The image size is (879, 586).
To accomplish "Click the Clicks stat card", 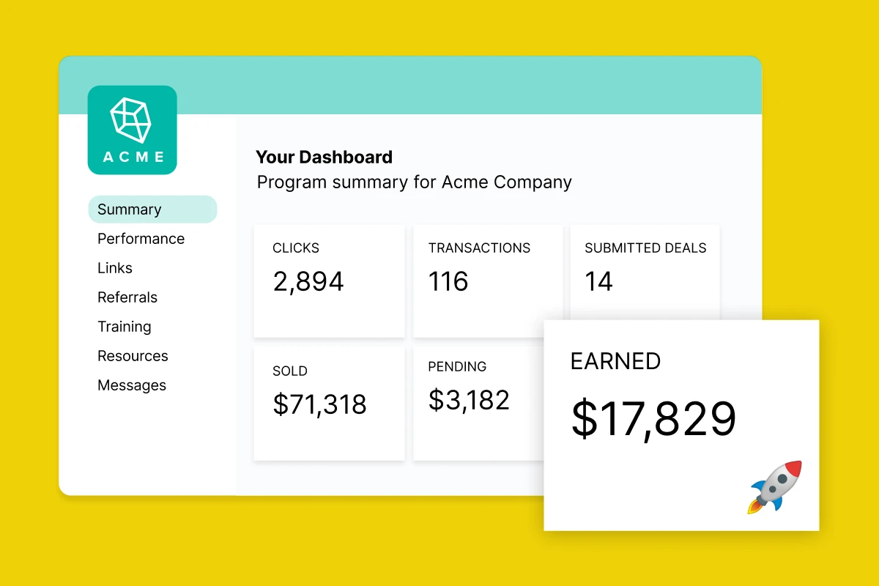I will click(329, 281).
